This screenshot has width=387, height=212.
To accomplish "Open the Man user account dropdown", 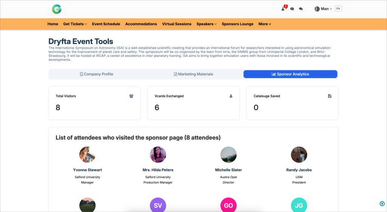I will coord(324,9).
